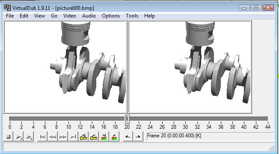Click the output video pane

[x=190, y=67]
